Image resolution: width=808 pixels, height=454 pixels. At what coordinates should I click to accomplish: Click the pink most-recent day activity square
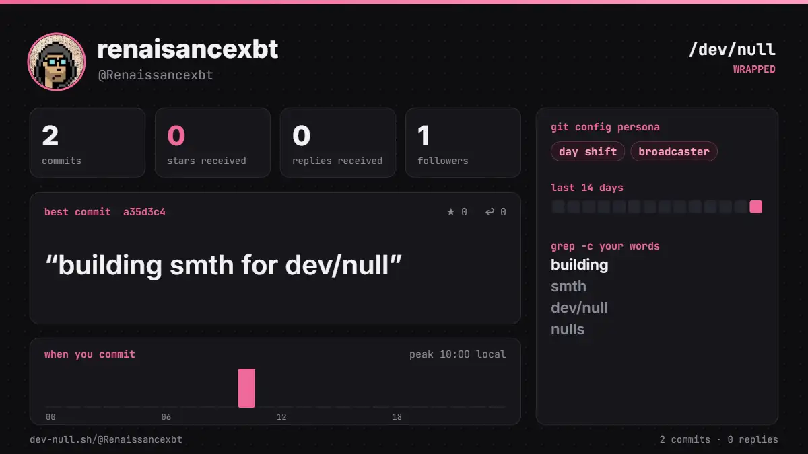756,206
